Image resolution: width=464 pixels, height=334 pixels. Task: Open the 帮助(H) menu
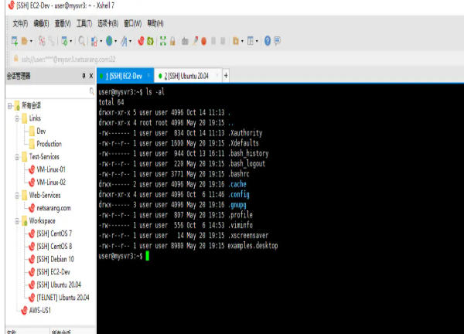click(x=155, y=24)
